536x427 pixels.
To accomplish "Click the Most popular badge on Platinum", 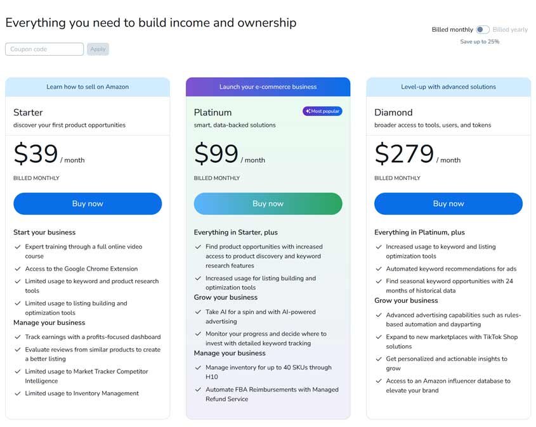I will [322, 112].
